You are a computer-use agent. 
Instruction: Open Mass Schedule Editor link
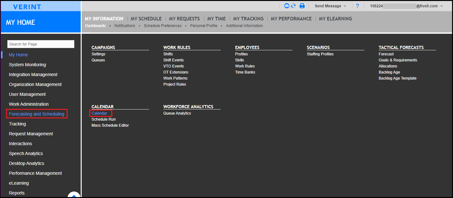[110, 125]
